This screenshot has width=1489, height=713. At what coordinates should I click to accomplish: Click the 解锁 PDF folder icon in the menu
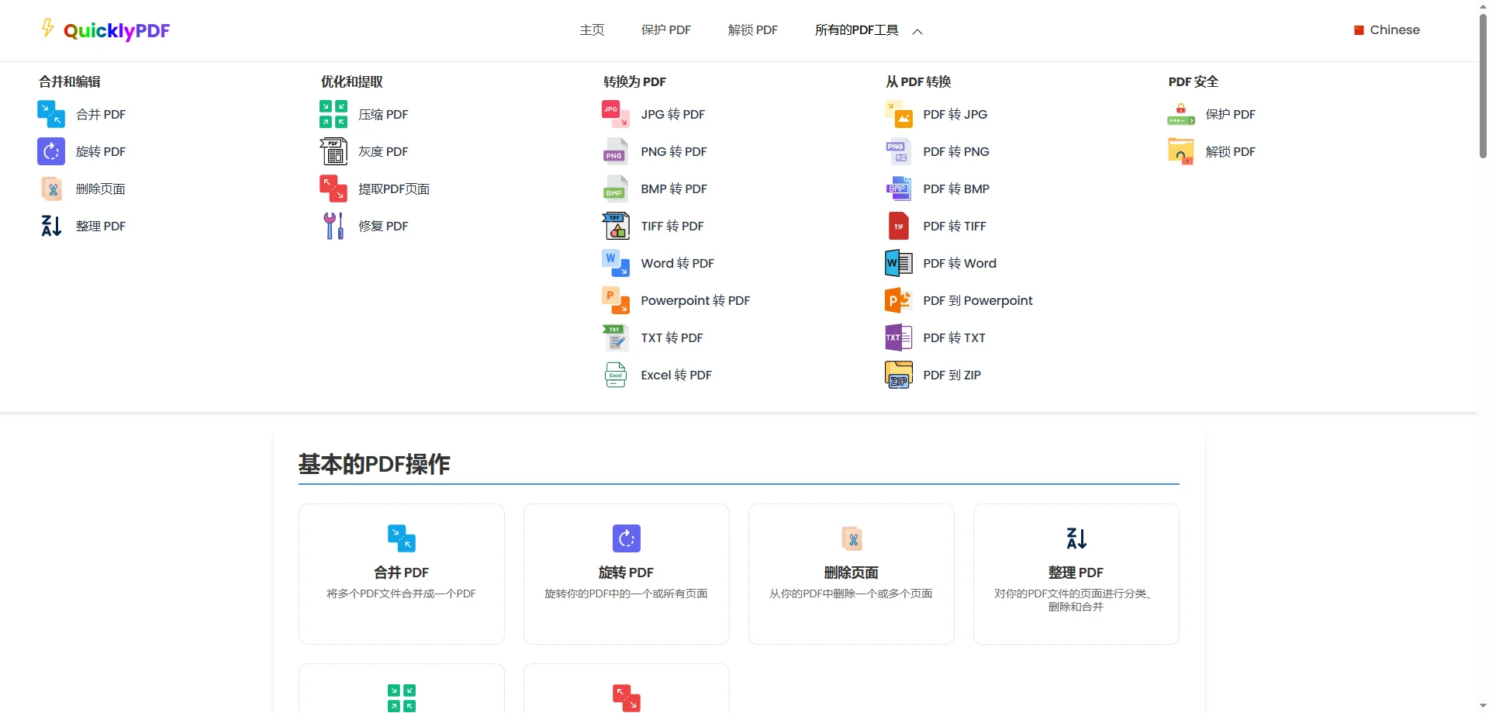tap(1180, 151)
